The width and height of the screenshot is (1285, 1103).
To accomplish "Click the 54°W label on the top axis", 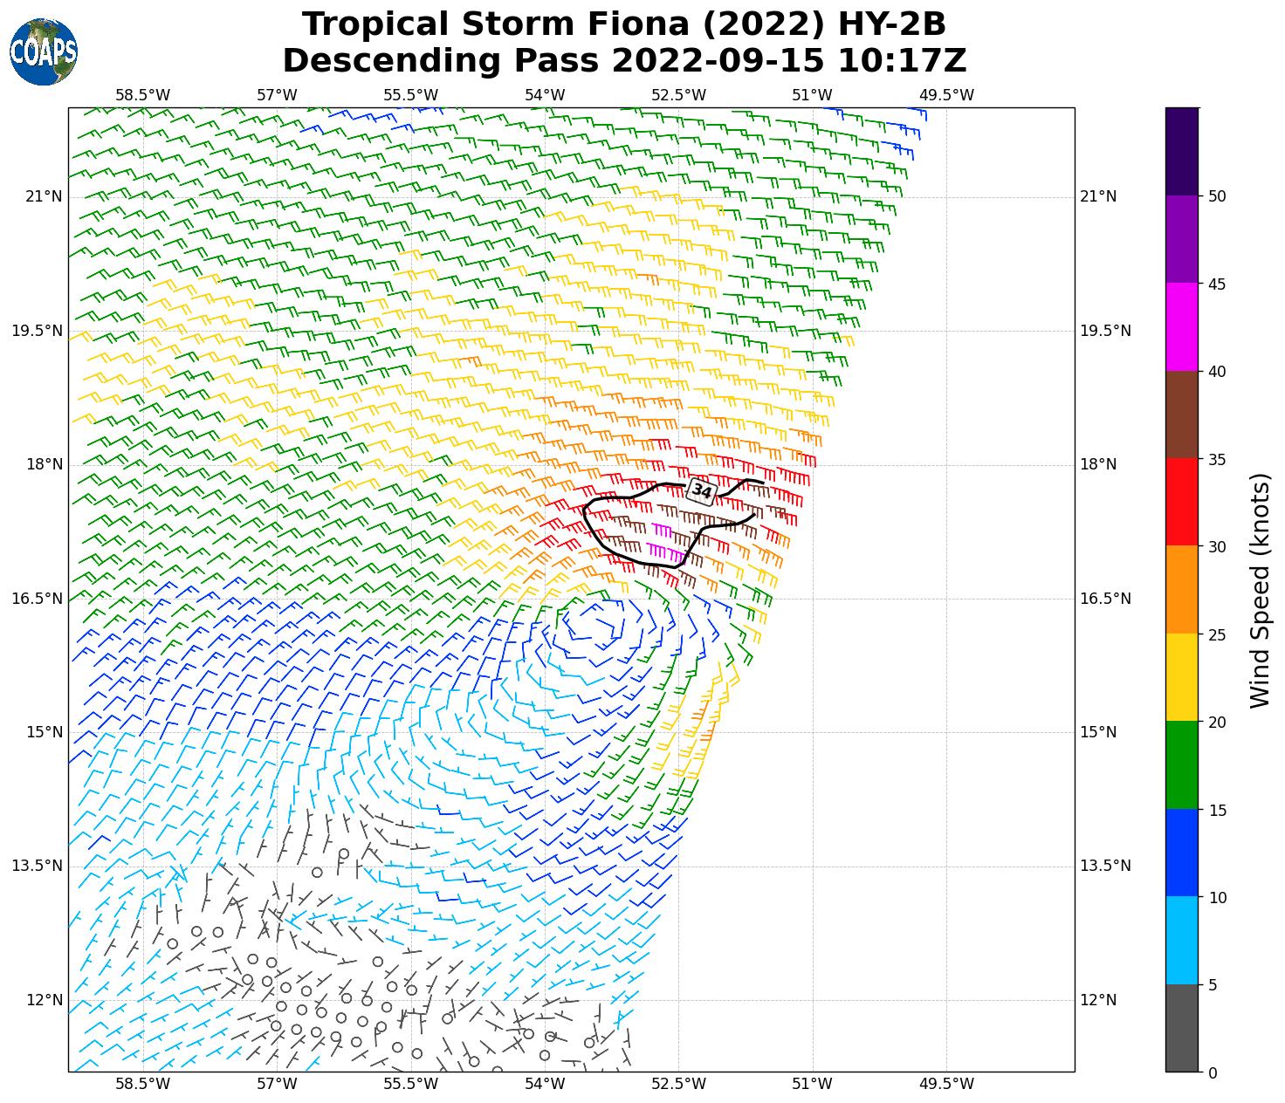I will click(x=545, y=94).
